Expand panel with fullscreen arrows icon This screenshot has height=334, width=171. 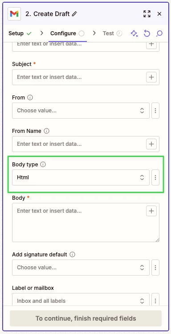[x=147, y=14]
